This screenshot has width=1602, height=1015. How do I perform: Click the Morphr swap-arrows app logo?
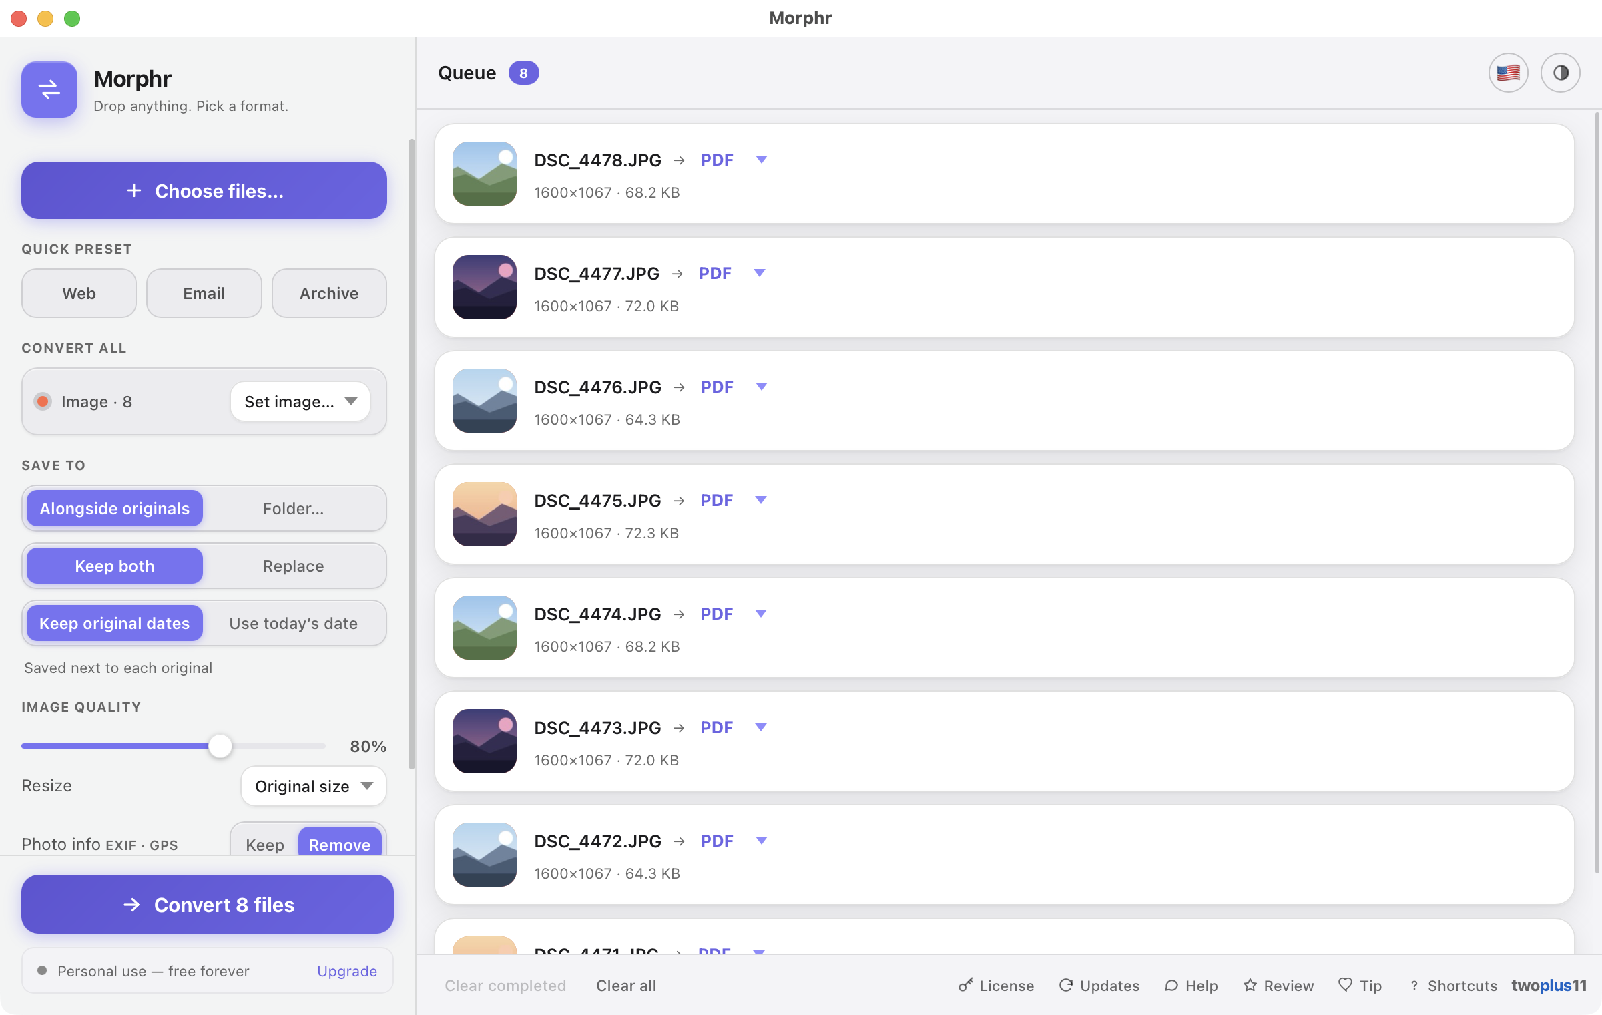point(49,89)
